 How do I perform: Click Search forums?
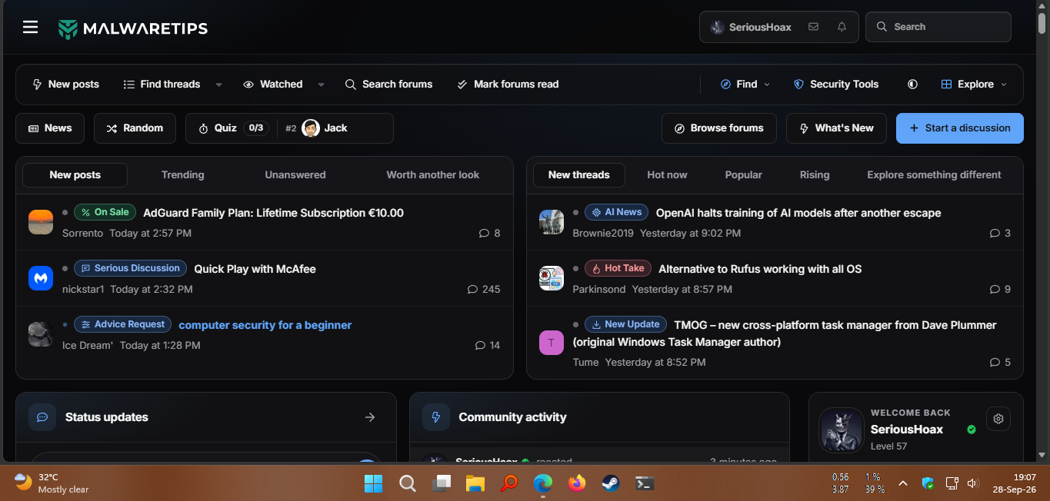(388, 85)
